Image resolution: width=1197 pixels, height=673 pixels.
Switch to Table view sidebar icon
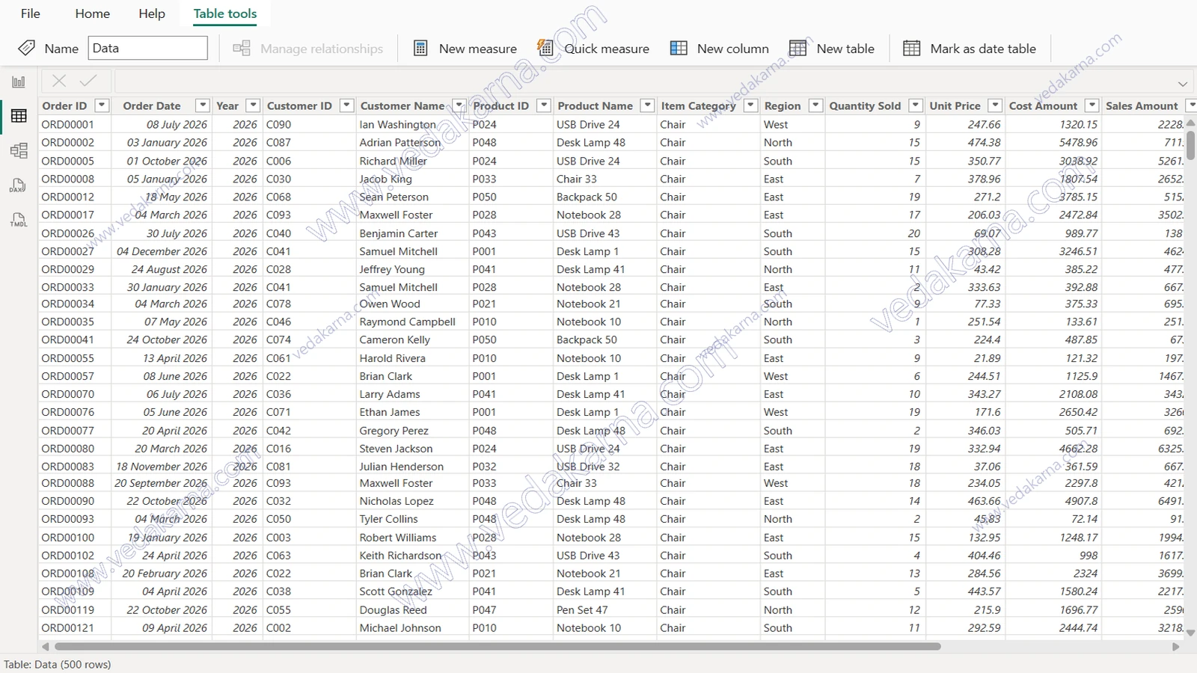point(19,116)
